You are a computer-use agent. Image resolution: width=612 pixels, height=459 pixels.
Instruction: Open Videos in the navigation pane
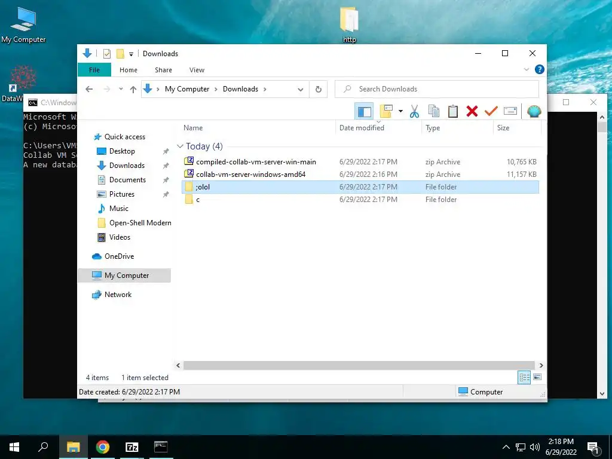pos(120,237)
